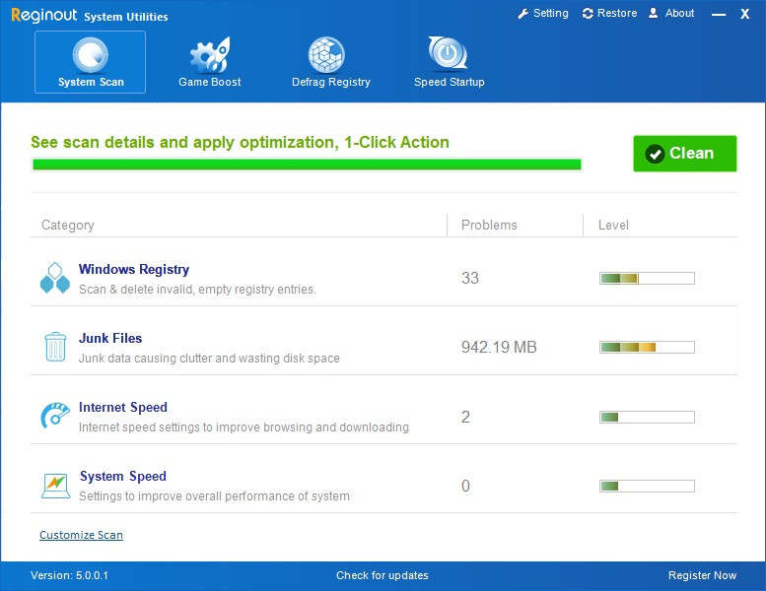Viewport: 766px width, 591px height.
Task: Open Internet Speed scan details
Action: click(x=122, y=407)
